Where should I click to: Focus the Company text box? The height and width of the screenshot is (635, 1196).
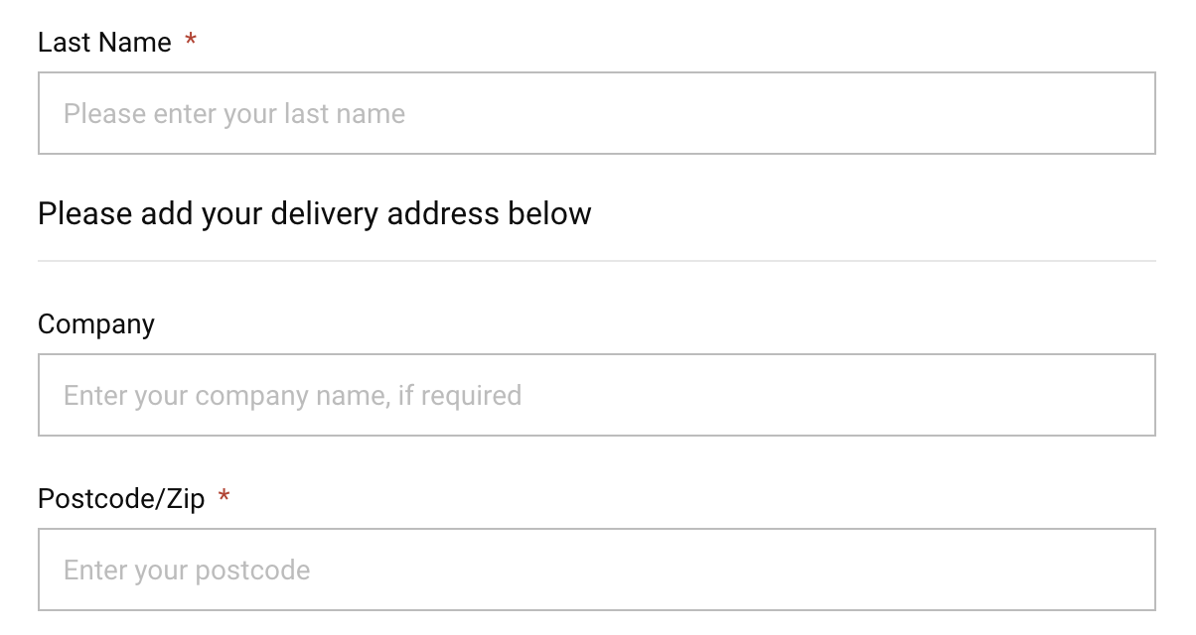pyautogui.click(x=597, y=395)
